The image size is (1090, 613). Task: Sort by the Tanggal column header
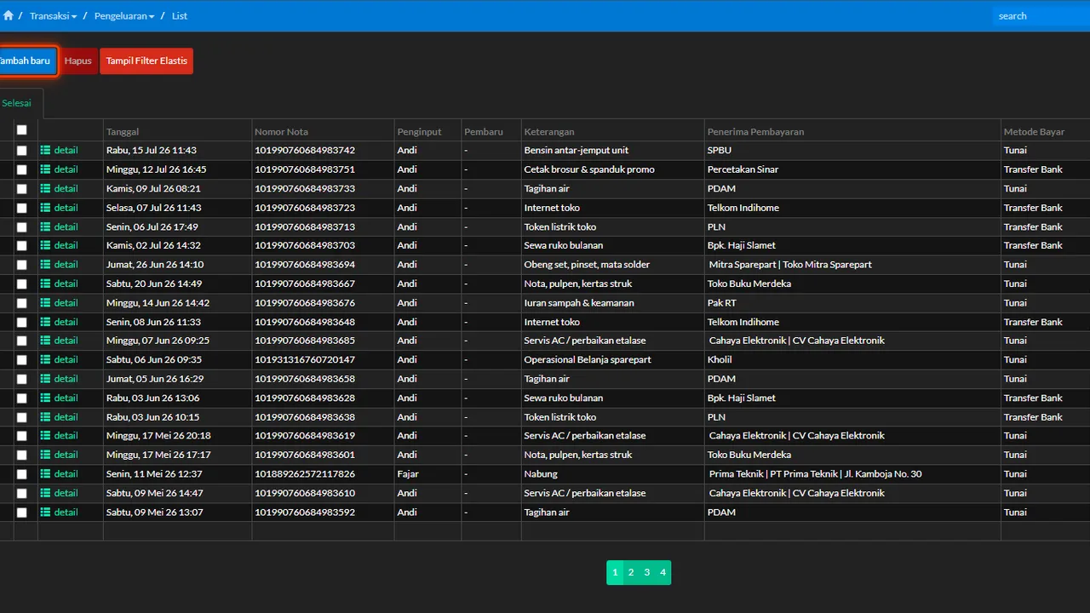click(x=123, y=132)
